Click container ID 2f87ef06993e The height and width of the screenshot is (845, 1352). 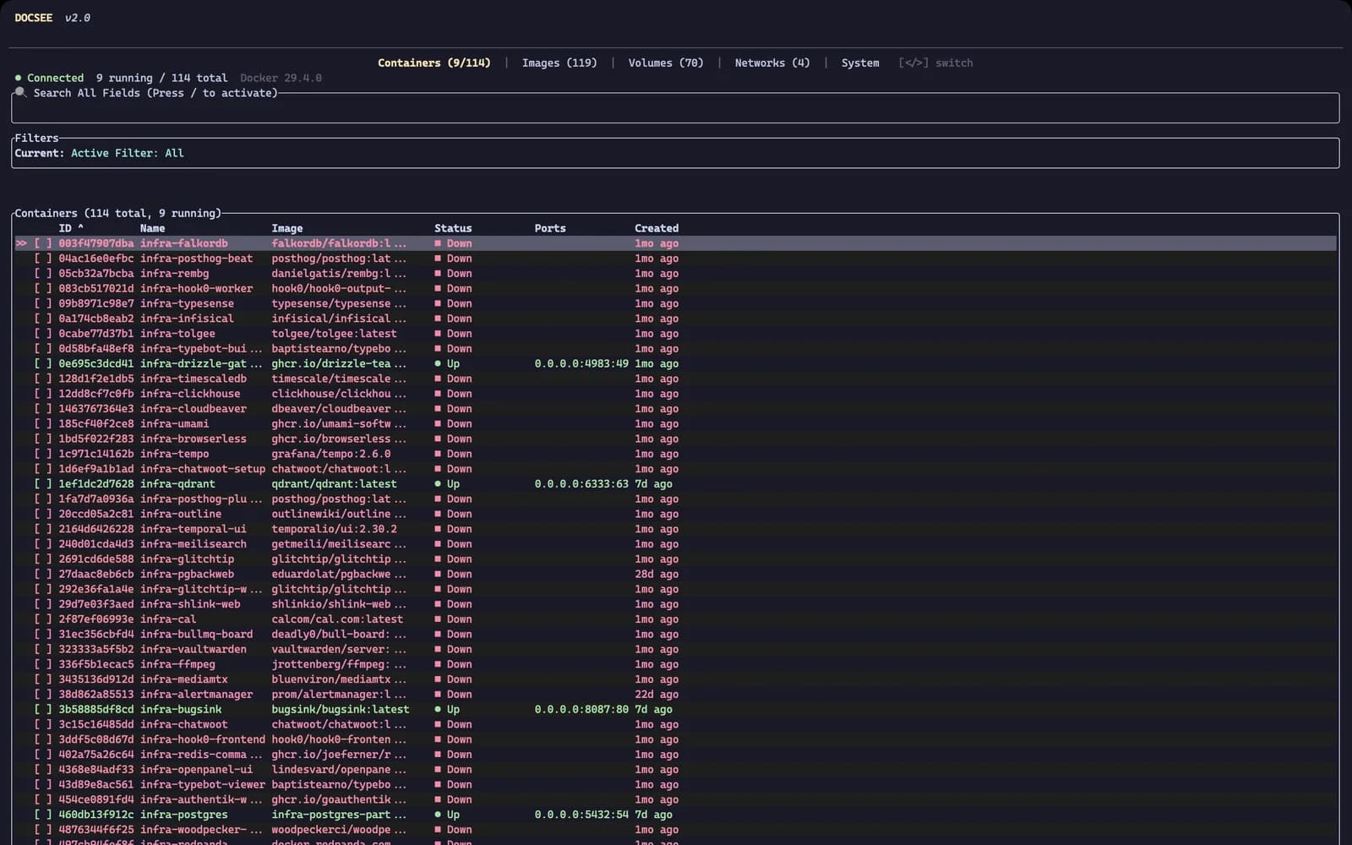pyautogui.click(x=96, y=619)
